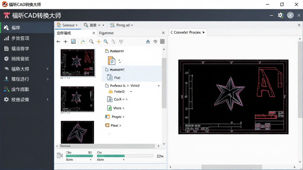Click the round avatar icon in the header
The height and width of the screenshot is (170, 303).
pyautogui.click(x=290, y=15)
